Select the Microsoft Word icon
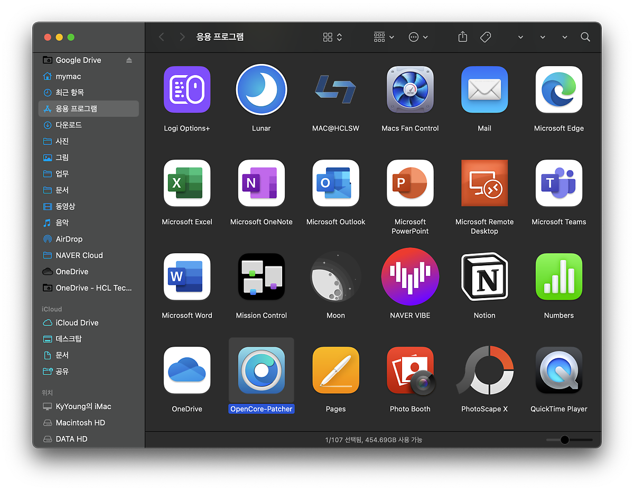The width and height of the screenshot is (634, 491). pyautogui.click(x=187, y=276)
